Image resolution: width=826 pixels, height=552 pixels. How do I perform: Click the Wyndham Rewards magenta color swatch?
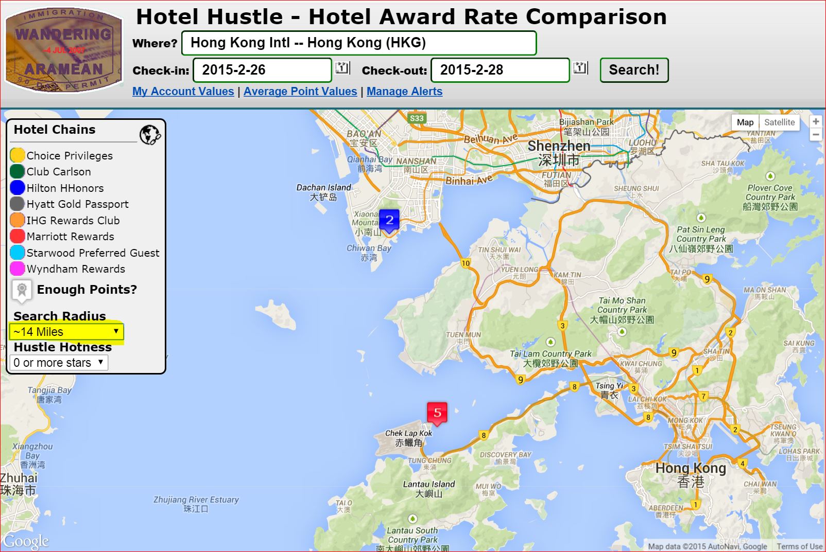[x=18, y=269]
